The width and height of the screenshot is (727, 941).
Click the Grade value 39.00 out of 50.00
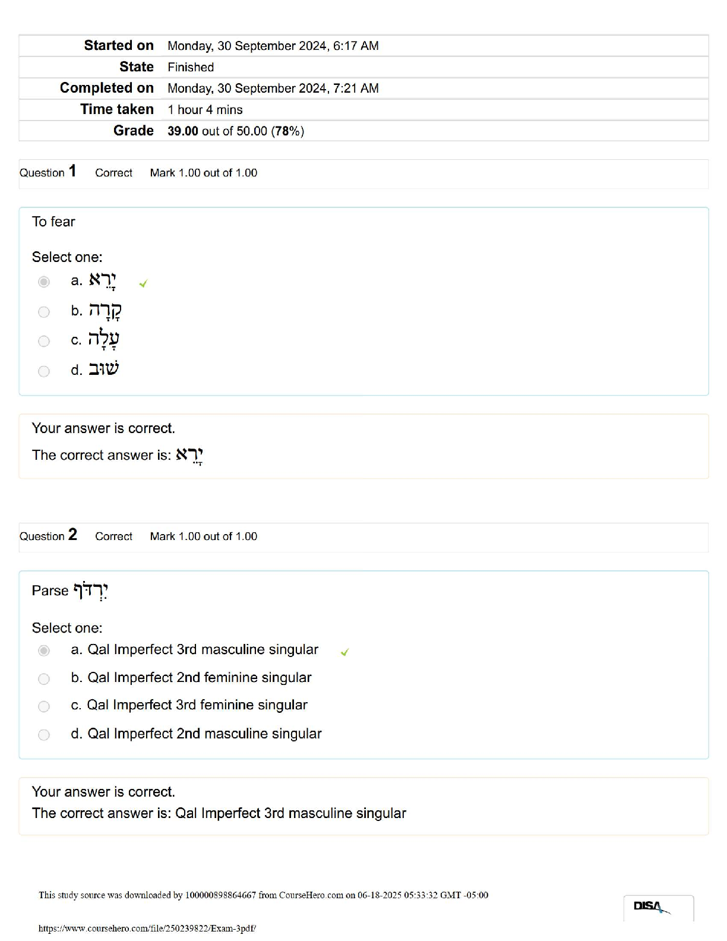(236, 131)
